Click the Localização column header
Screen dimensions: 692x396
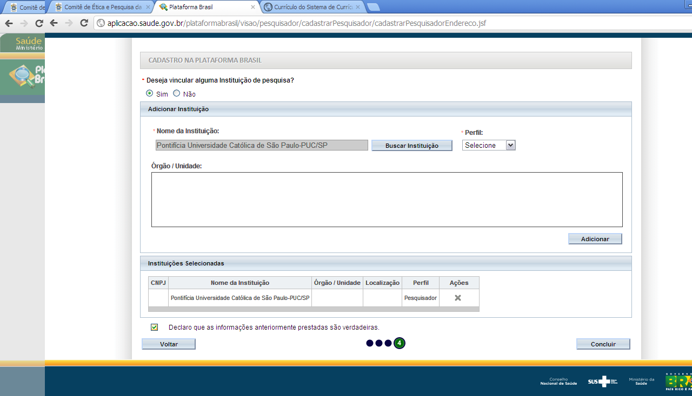click(x=382, y=283)
